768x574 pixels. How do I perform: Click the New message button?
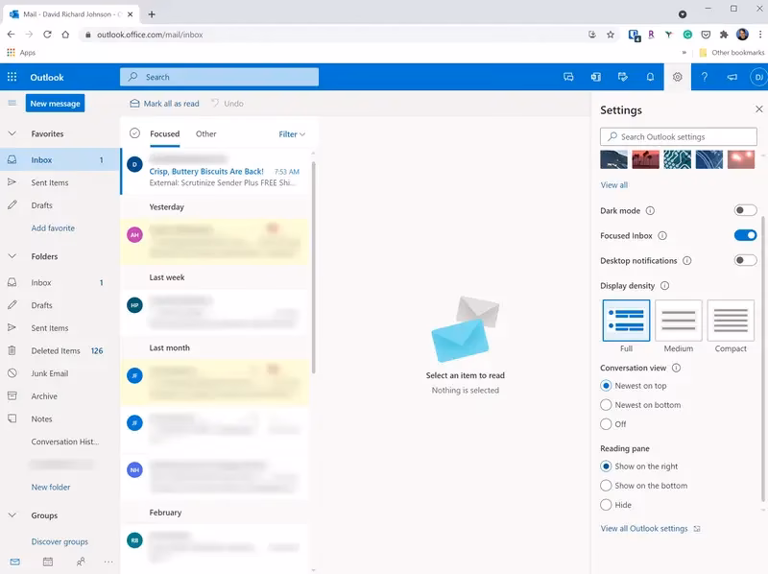coord(54,103)
